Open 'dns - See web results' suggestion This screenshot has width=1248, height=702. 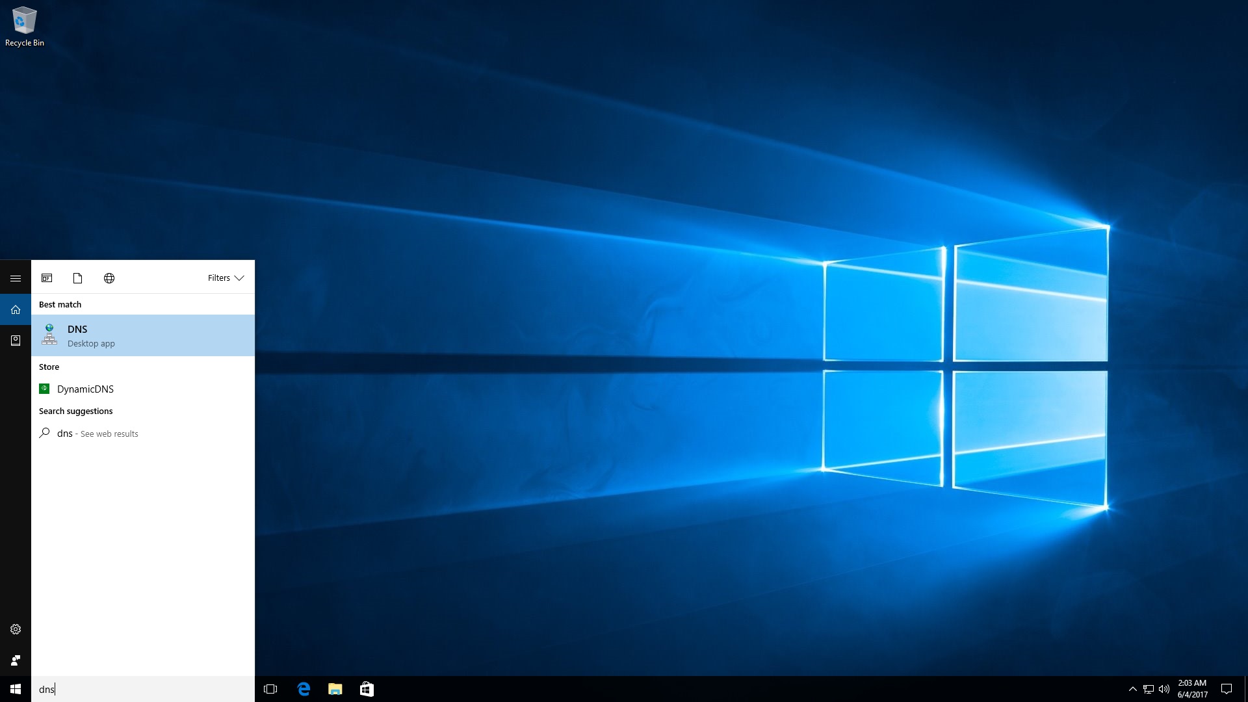coord(97,434)
